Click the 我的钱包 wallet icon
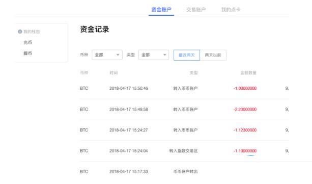 click(x=20, y=32)
